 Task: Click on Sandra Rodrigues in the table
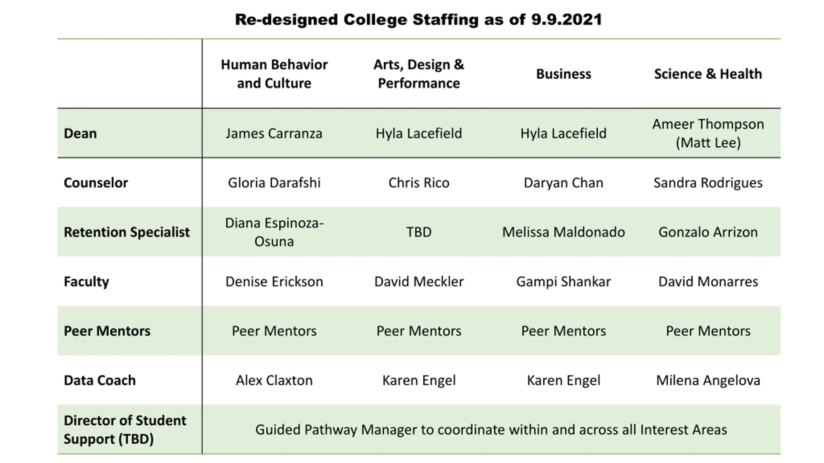click(x=708, y=183)
